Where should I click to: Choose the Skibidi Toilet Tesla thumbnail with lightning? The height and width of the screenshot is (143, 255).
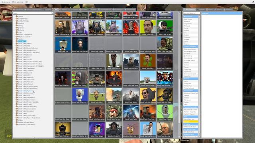131,112
